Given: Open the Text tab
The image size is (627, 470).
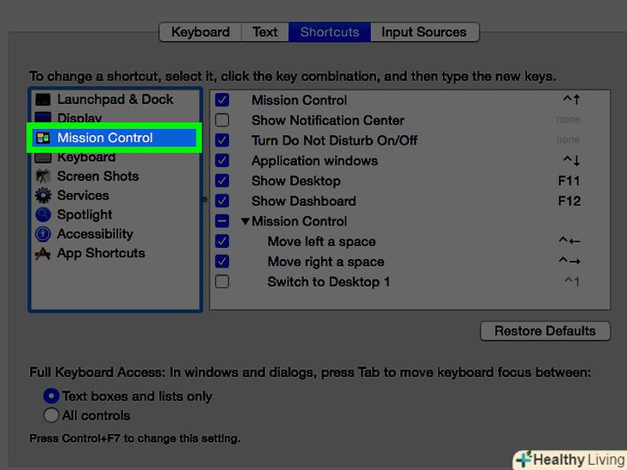Looking at the screenshot, I should click(264, 32).
